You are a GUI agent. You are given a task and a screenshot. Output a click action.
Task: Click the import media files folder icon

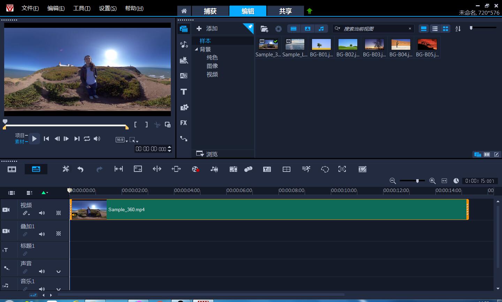click(x=264, y=29)
